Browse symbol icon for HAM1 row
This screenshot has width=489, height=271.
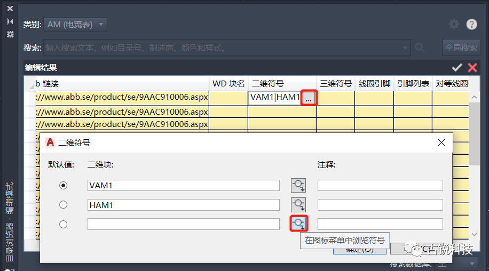coord(298,205)
